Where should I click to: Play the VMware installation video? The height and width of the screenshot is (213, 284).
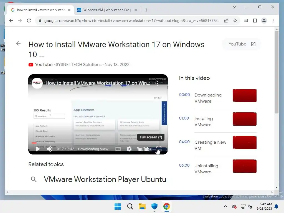click(38, 149)
